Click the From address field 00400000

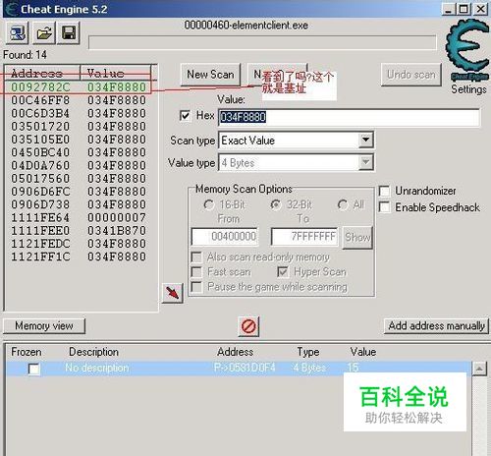(x=225, y=237)
